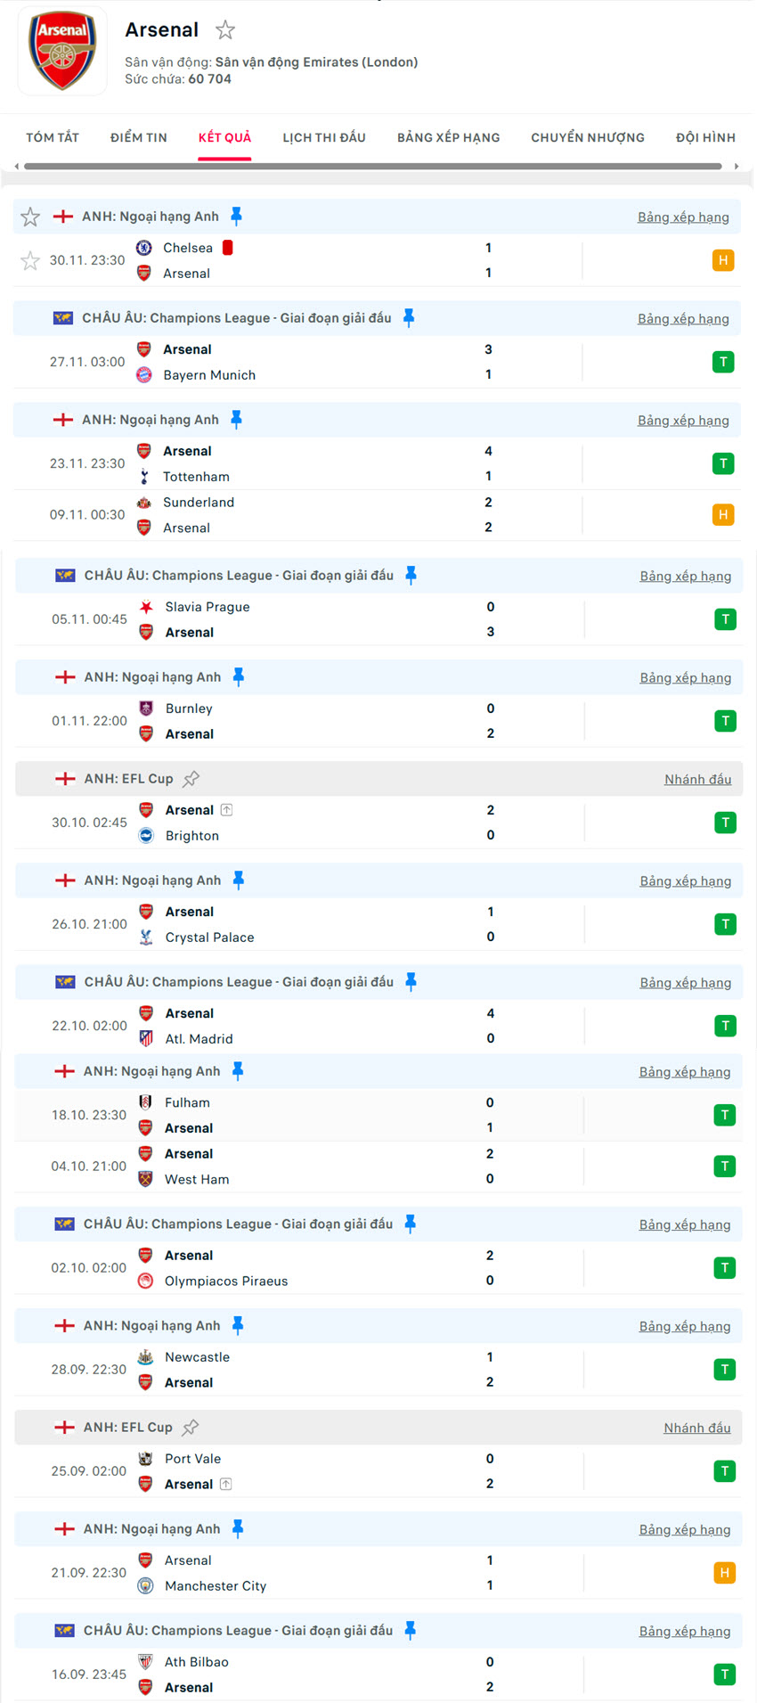
Task: Click Chelsea's red card indicator
Action: click(228, 248)
